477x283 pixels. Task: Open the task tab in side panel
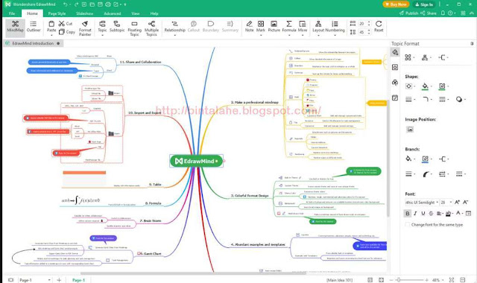[x=395, y=98]
